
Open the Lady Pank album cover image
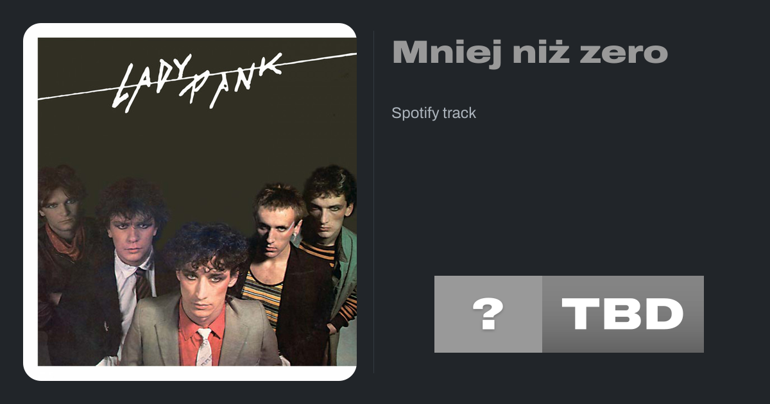197,201
